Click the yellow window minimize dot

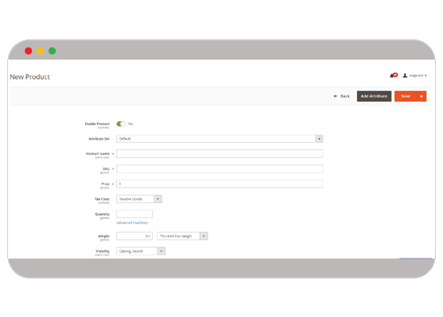[x=40, y=51]
